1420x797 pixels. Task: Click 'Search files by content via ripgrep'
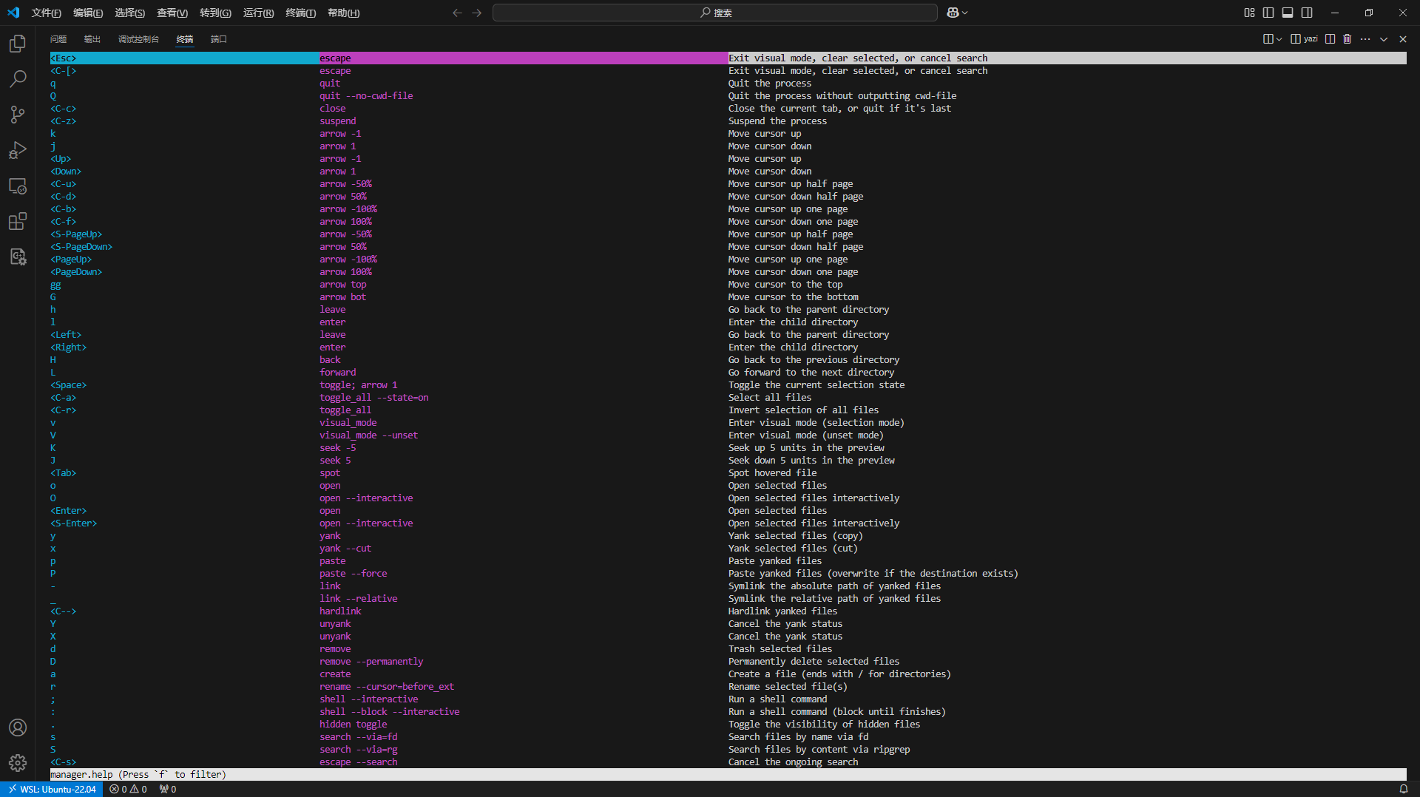click(x=819, y=750)
